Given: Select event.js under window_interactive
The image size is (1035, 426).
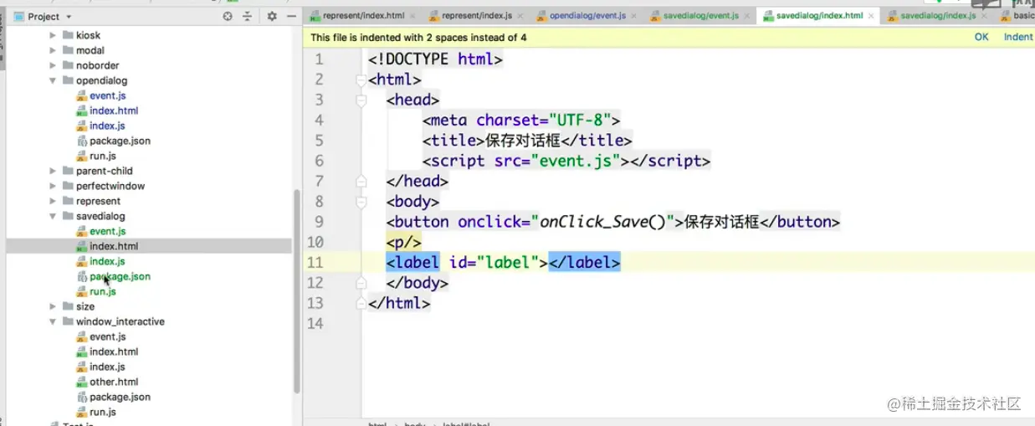Looking at the screenshot, I should pos(107,336).
